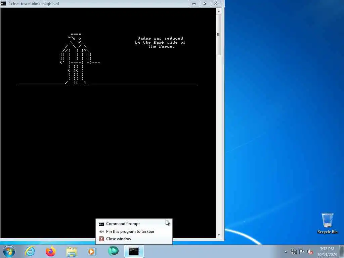Minimize the Telnet window

tap(194, 3)
